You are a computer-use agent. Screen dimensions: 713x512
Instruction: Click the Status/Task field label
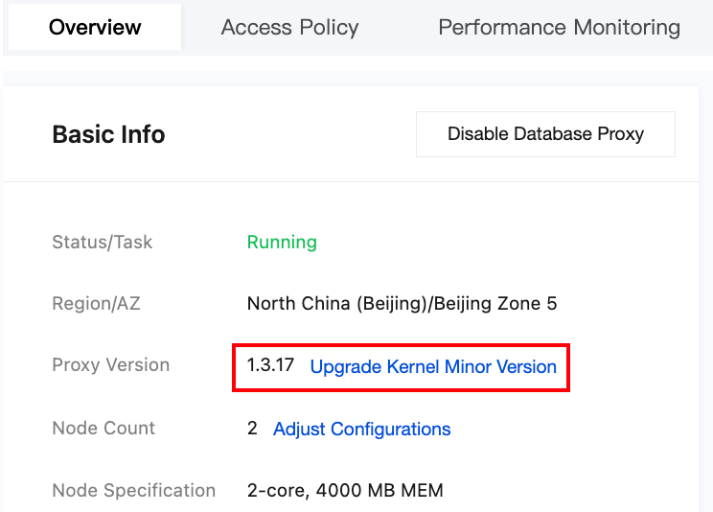(102, 242)
